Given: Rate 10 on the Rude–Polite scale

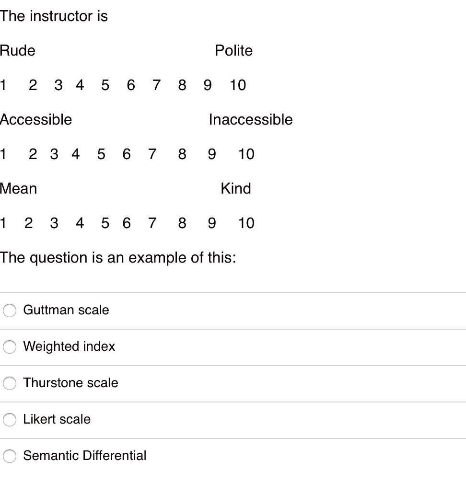Looking at the screenshot, I should click(238, 85).
